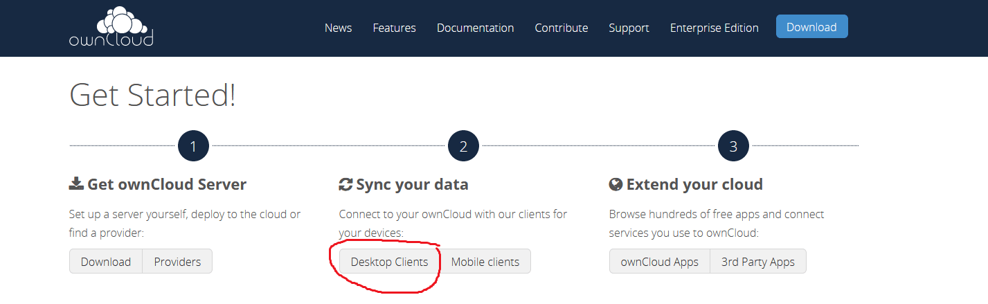Click the sync arrows icon beside Sync your data

point(345,184)
